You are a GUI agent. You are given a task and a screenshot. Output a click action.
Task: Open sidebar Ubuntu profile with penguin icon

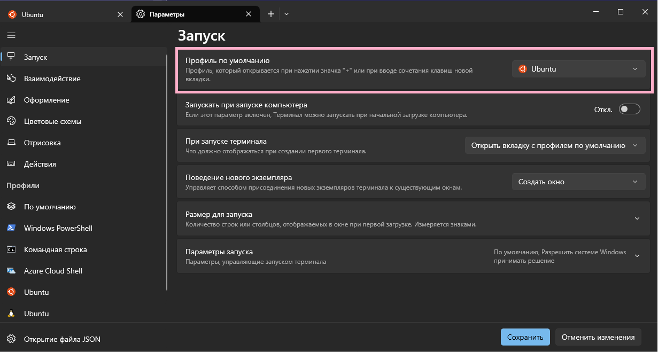[x=84, y=314]
